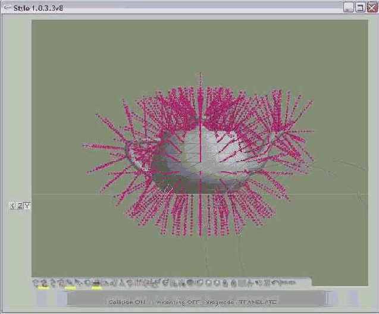This screenshot has width=379, height=314.
Task: Toggle the Y axis button
Action: pyautogui.click(x=27, y=206)
